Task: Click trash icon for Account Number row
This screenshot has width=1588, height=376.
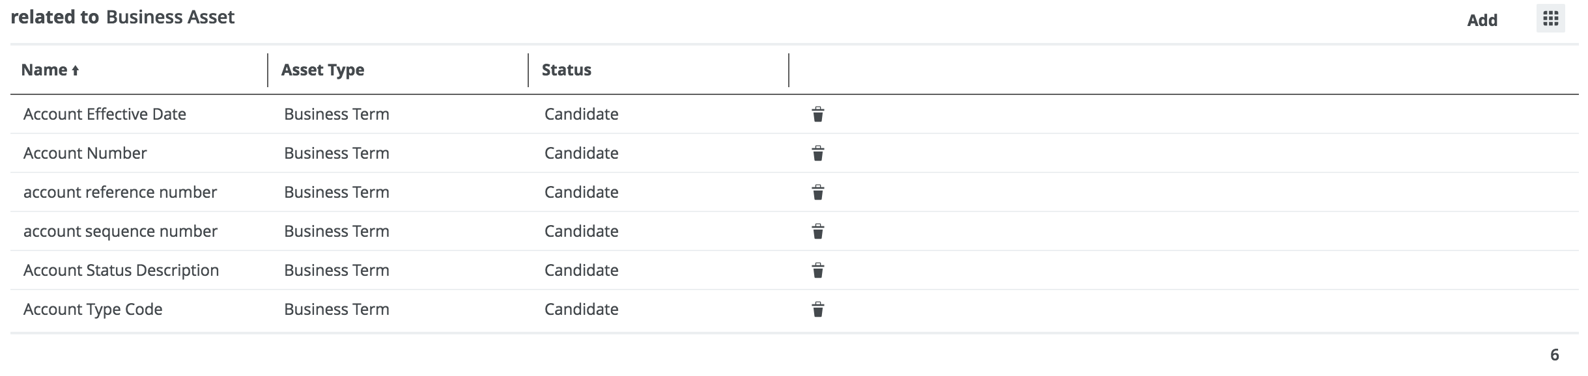Action: coord(818,154)
